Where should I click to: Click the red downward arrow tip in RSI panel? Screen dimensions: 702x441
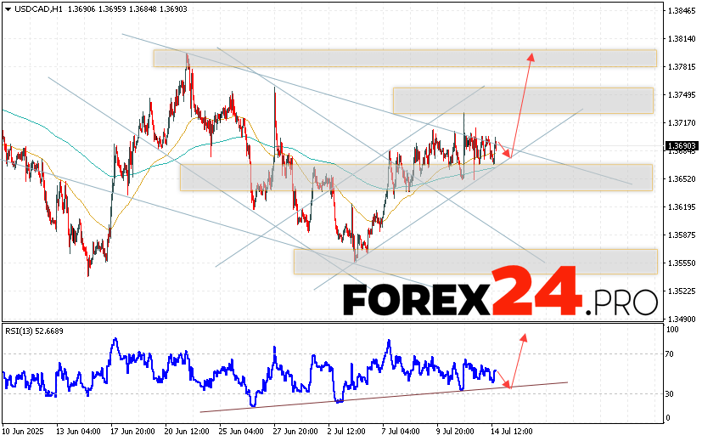coord(509,386)
